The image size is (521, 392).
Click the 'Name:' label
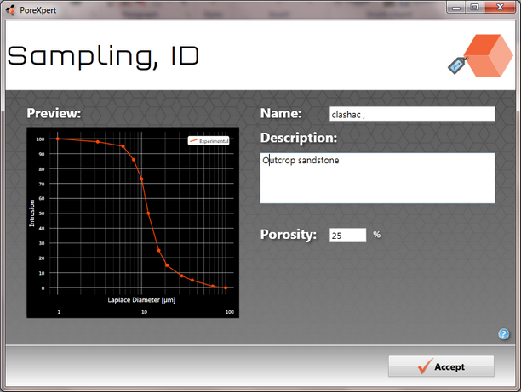pyautogui.click(x=281, y=113)
